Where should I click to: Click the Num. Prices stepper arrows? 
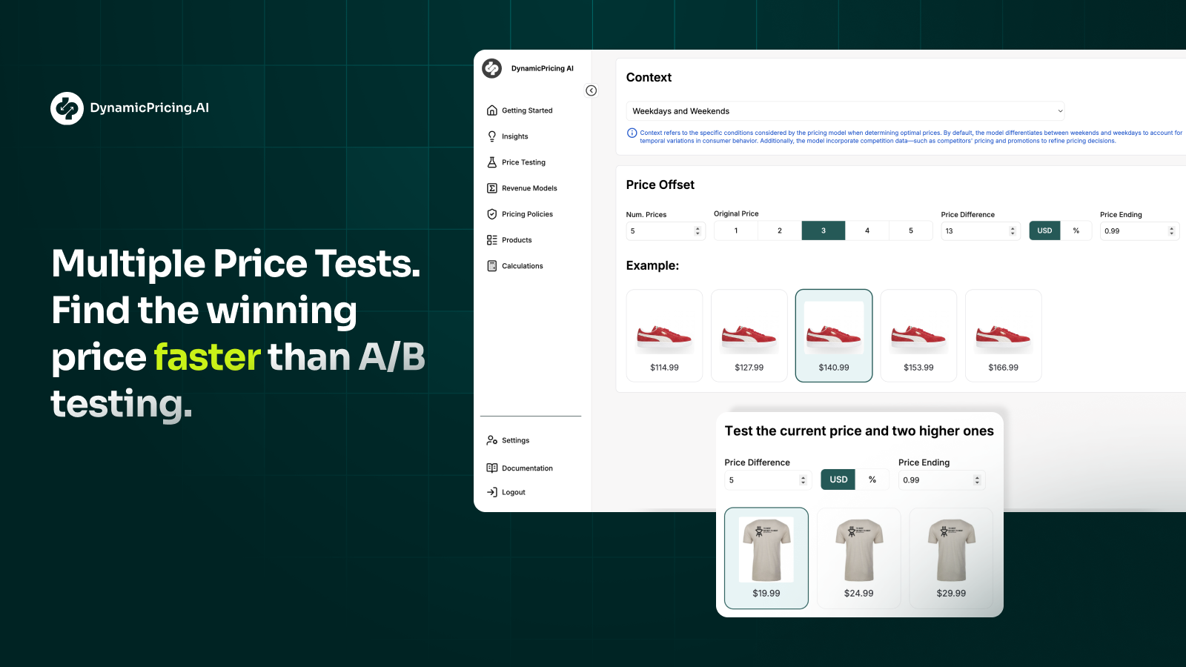coord(698,231)
